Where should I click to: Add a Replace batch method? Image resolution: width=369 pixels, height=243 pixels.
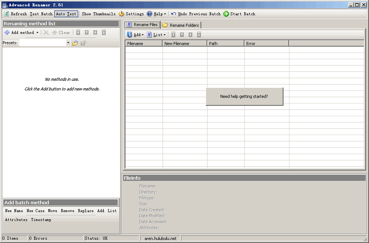[86, 211]
